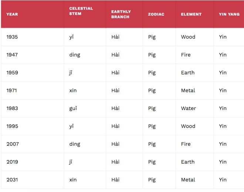Click the guǐ celestial stem cell
This screenshot has width=244, height=192.
pyautogui.click(x=74, y=108)
